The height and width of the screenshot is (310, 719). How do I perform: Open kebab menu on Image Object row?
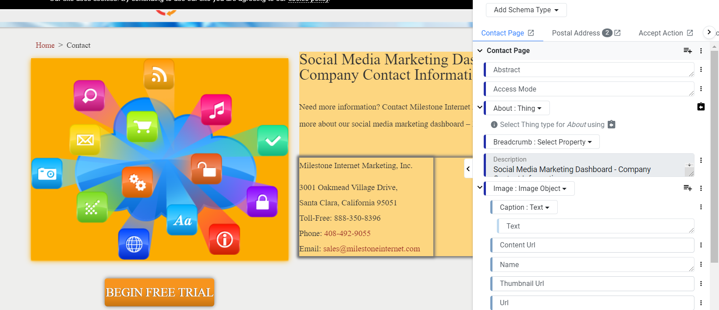(701, 188)
